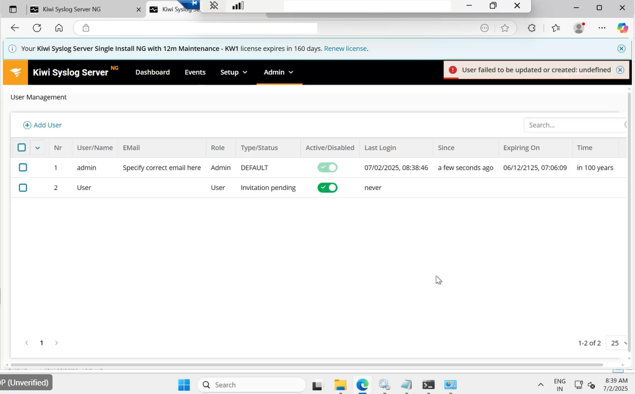Click the browser refresh icon
635x394 pixels.
click(x=36, y=28)
